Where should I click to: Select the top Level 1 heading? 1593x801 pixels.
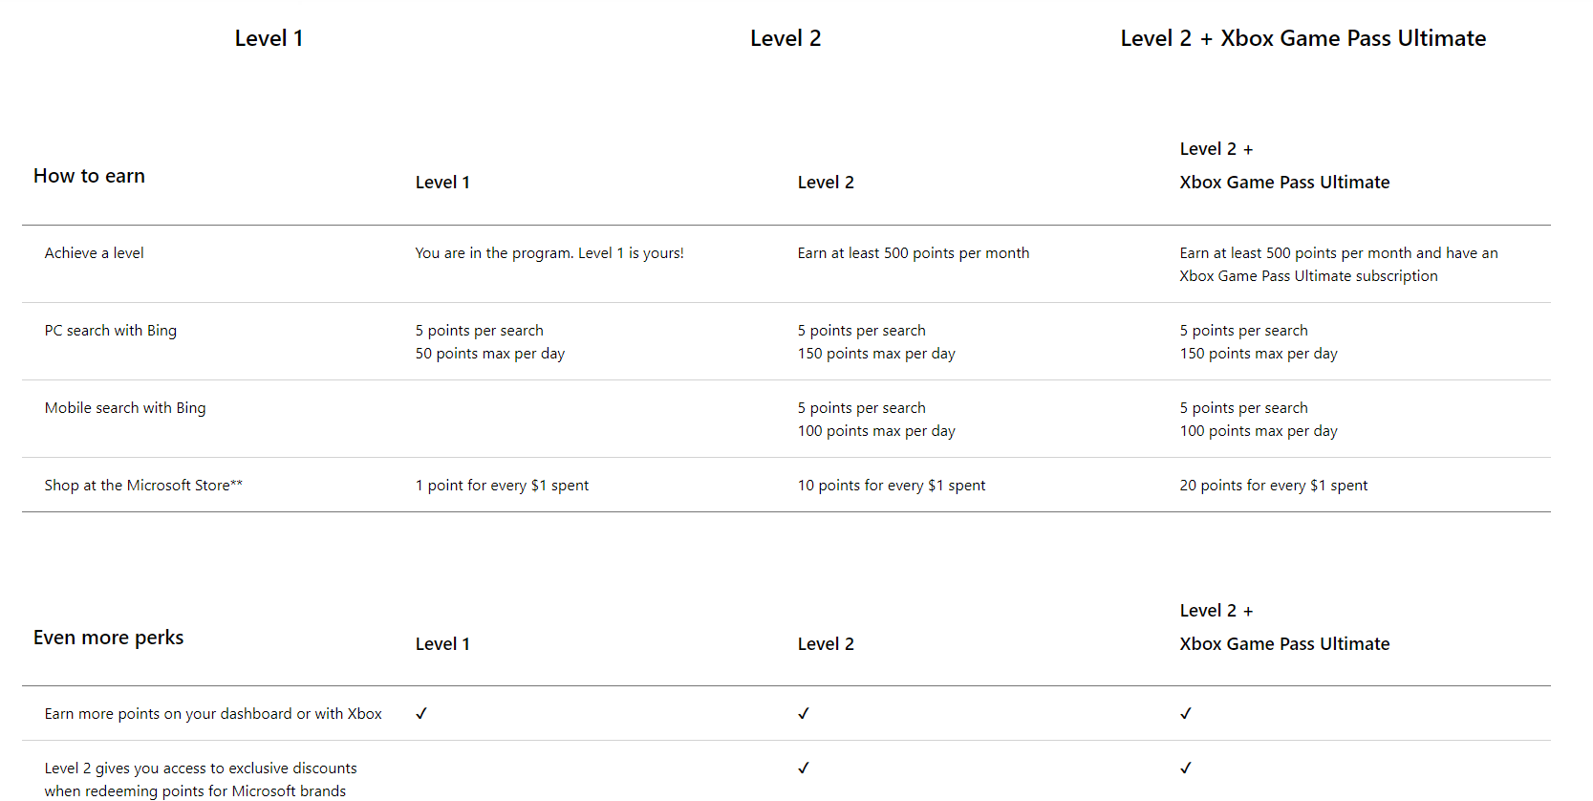[x=269, y=38]
